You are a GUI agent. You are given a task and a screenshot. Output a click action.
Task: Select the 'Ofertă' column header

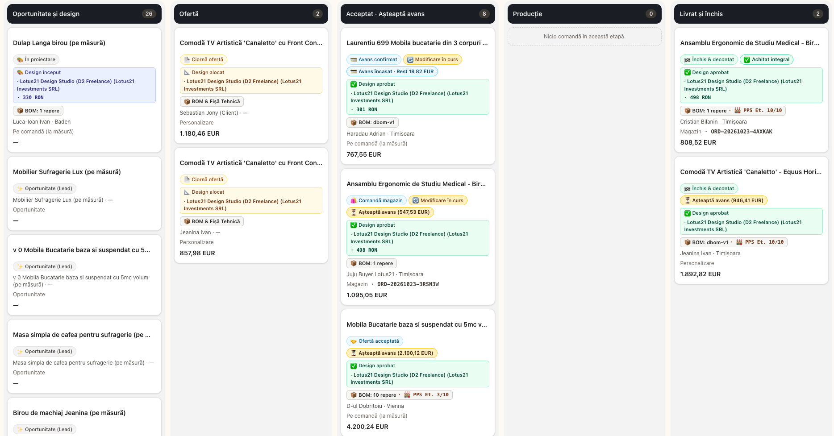pyautogui.click(x=251, y=14)
